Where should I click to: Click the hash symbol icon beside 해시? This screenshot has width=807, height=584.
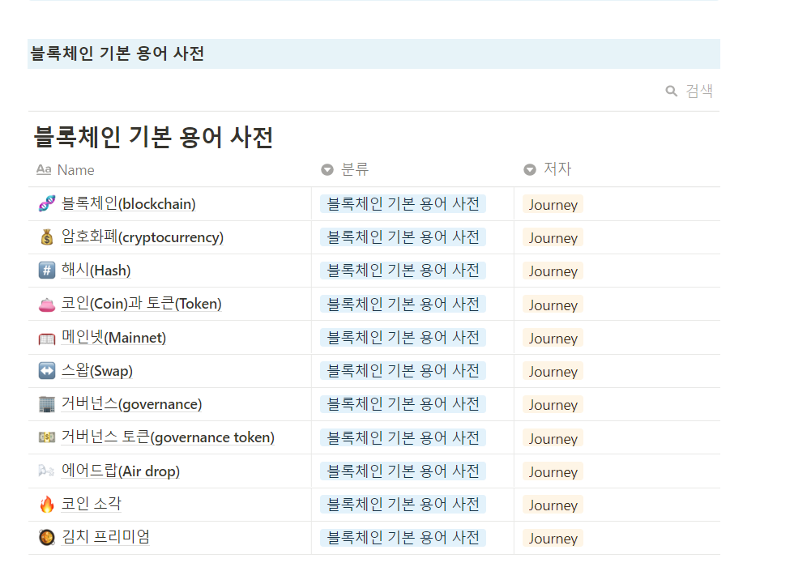(x=47, y=271)
